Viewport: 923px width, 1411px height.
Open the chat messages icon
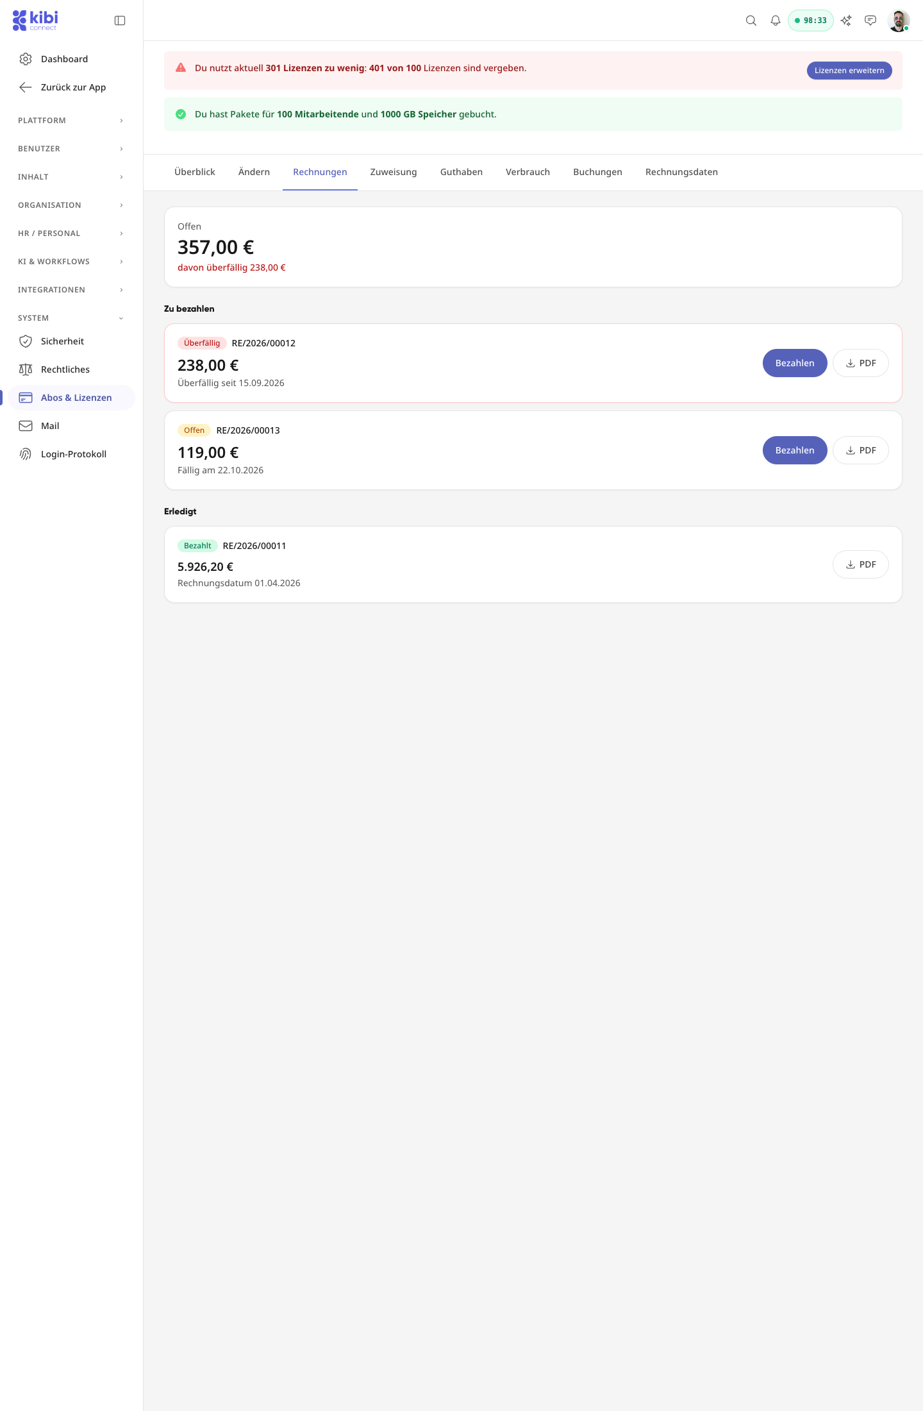click(x=870, y=21)
